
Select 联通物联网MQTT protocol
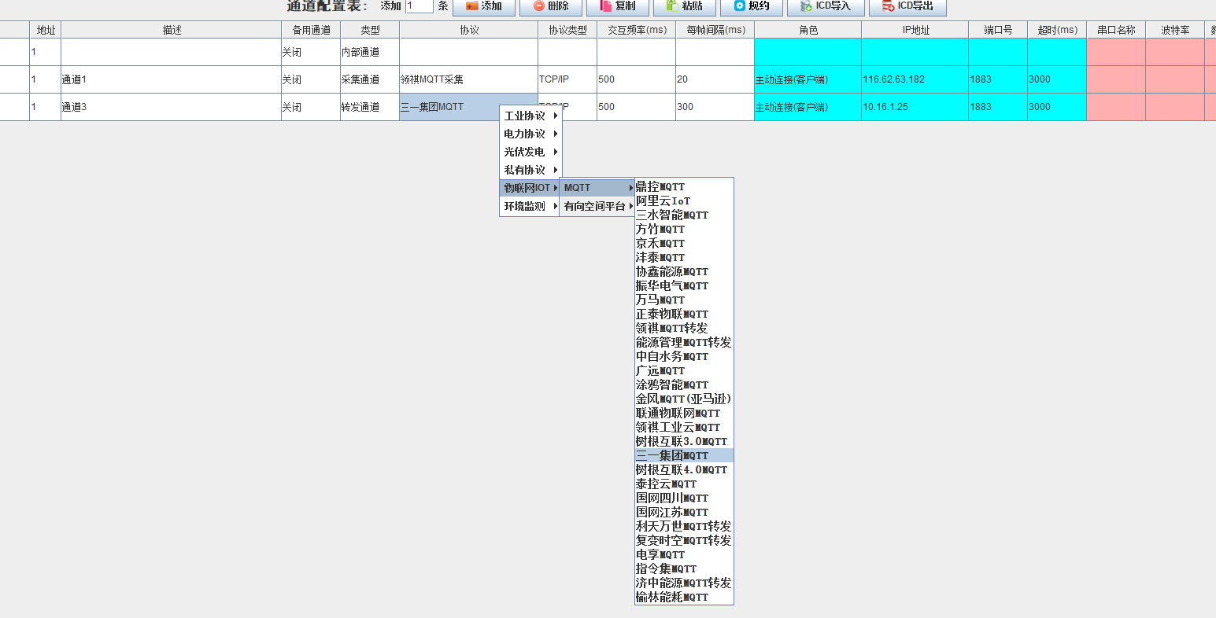[x=684, y=413]
